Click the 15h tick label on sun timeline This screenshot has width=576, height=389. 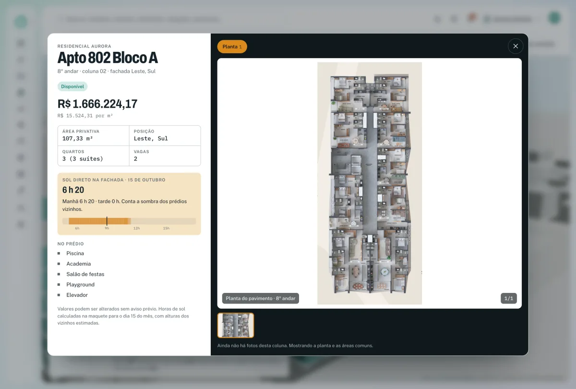[x=166, y=228]
